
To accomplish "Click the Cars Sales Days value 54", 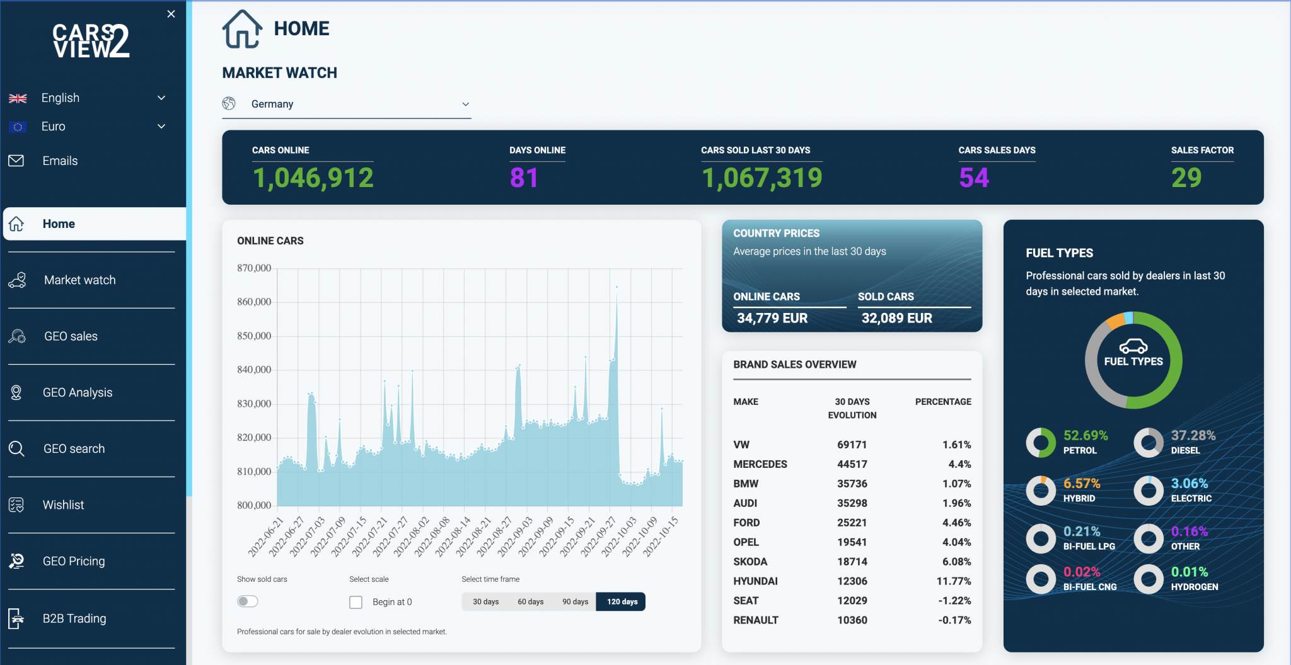I will pyautogui.click(x=974, y=178).
